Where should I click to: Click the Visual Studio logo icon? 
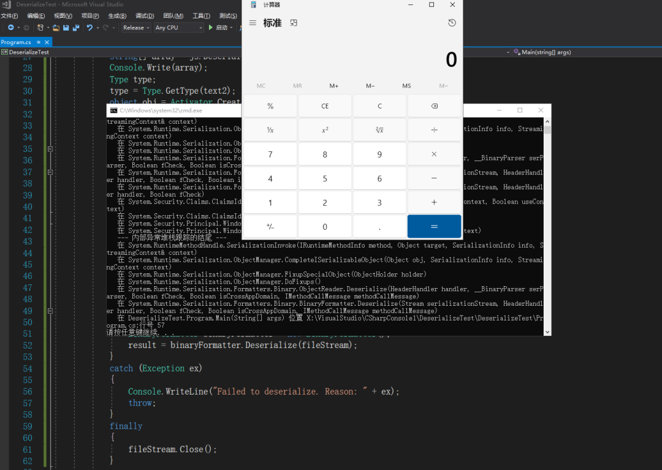(x=6, y=5)
